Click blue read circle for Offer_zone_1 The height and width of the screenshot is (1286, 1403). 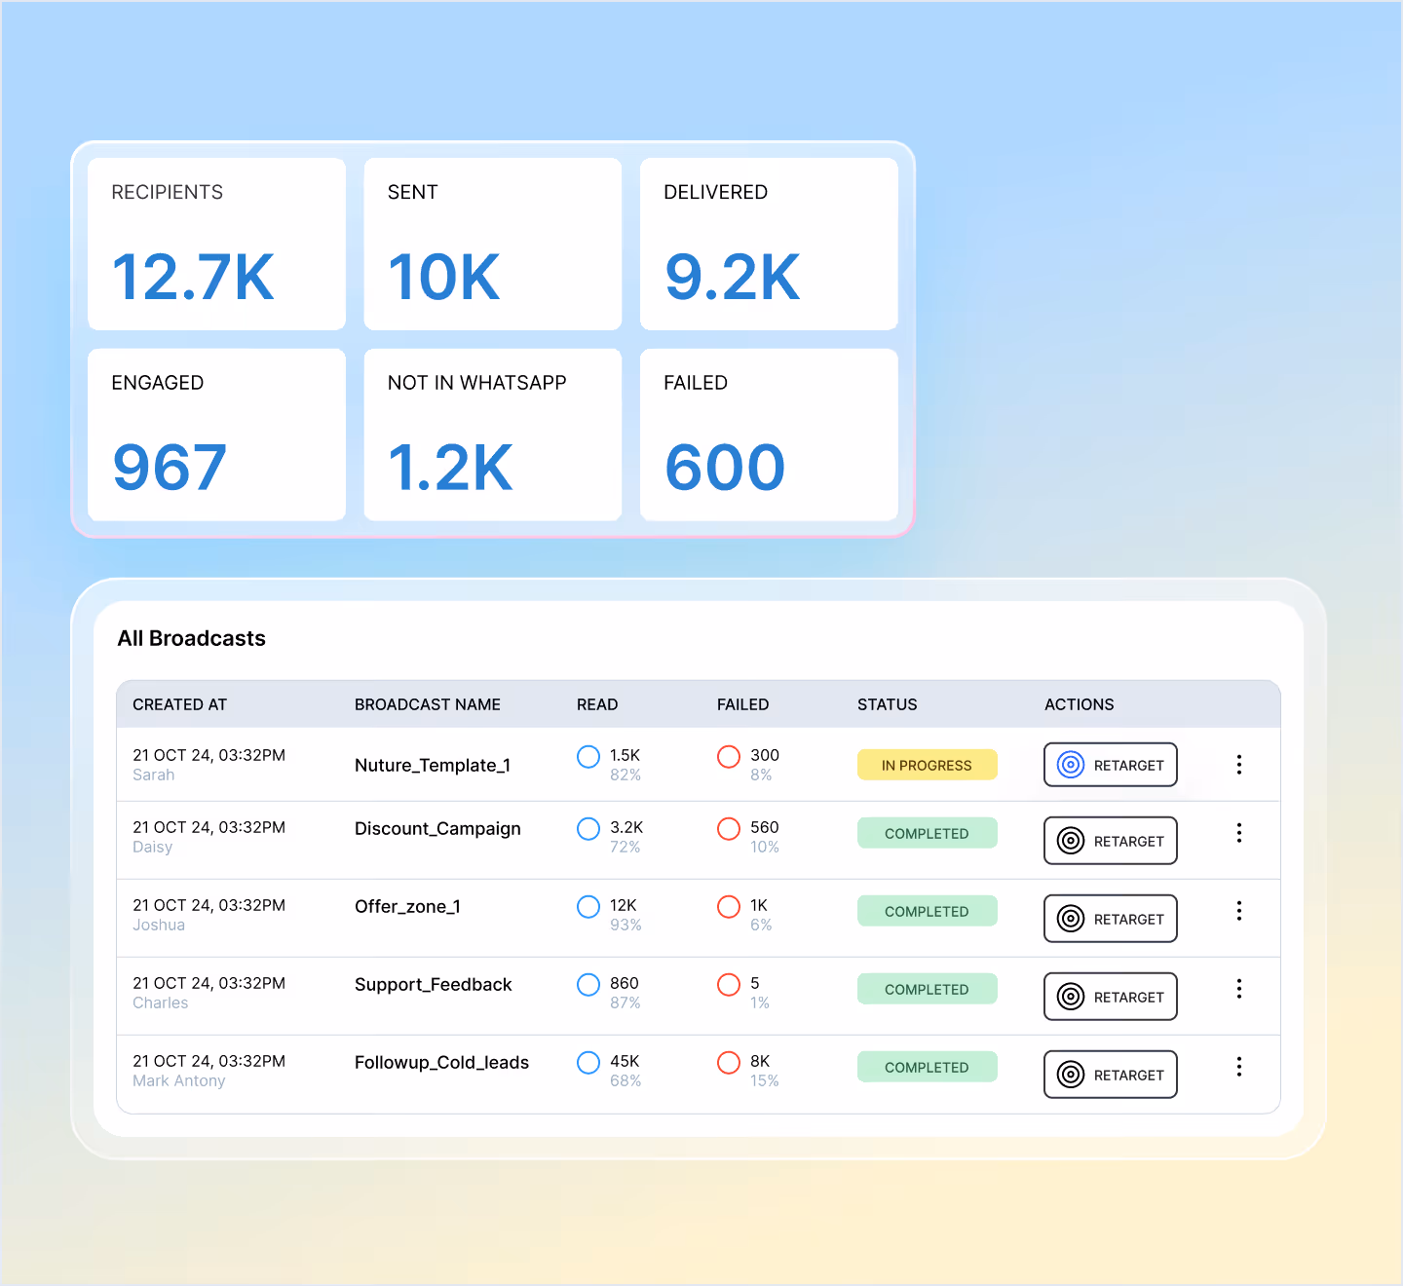[x=588, y=907]
